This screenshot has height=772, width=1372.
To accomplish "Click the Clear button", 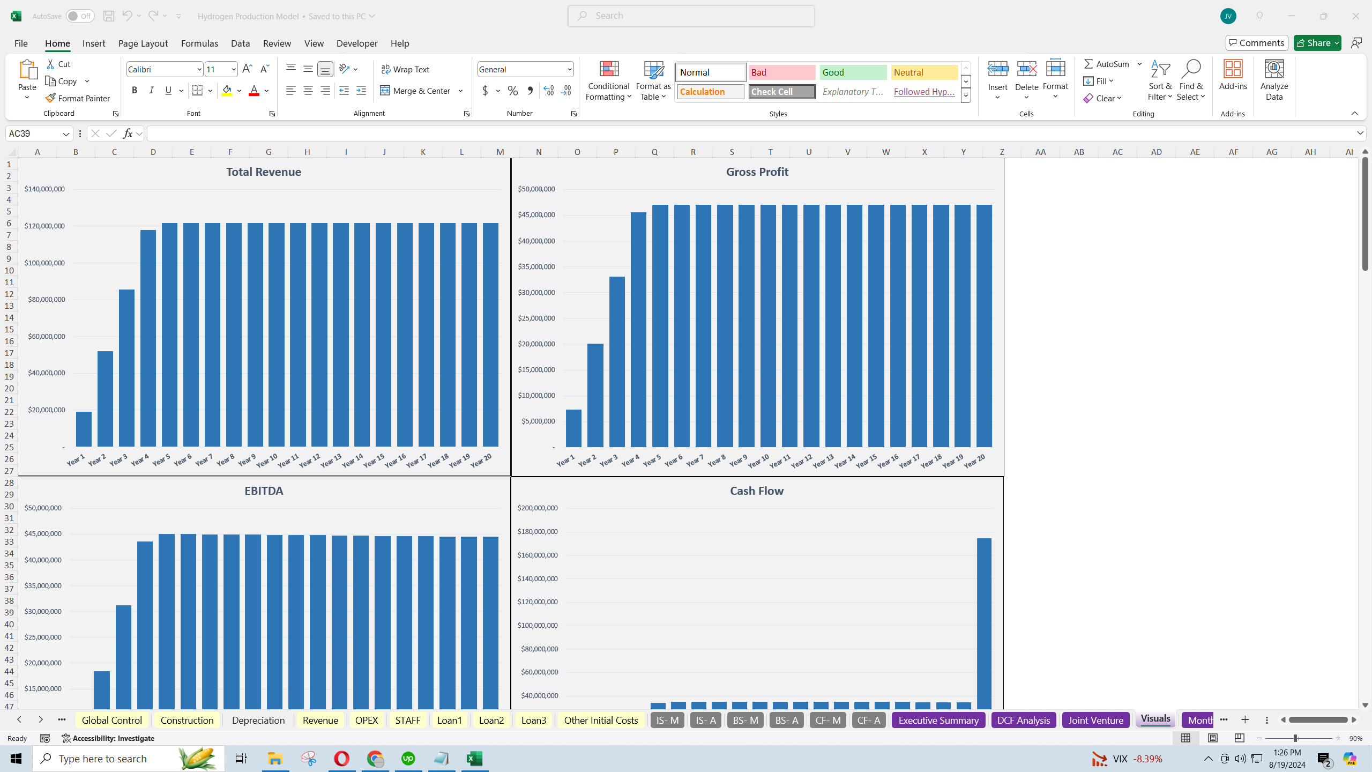I will tap(1102, 98).
